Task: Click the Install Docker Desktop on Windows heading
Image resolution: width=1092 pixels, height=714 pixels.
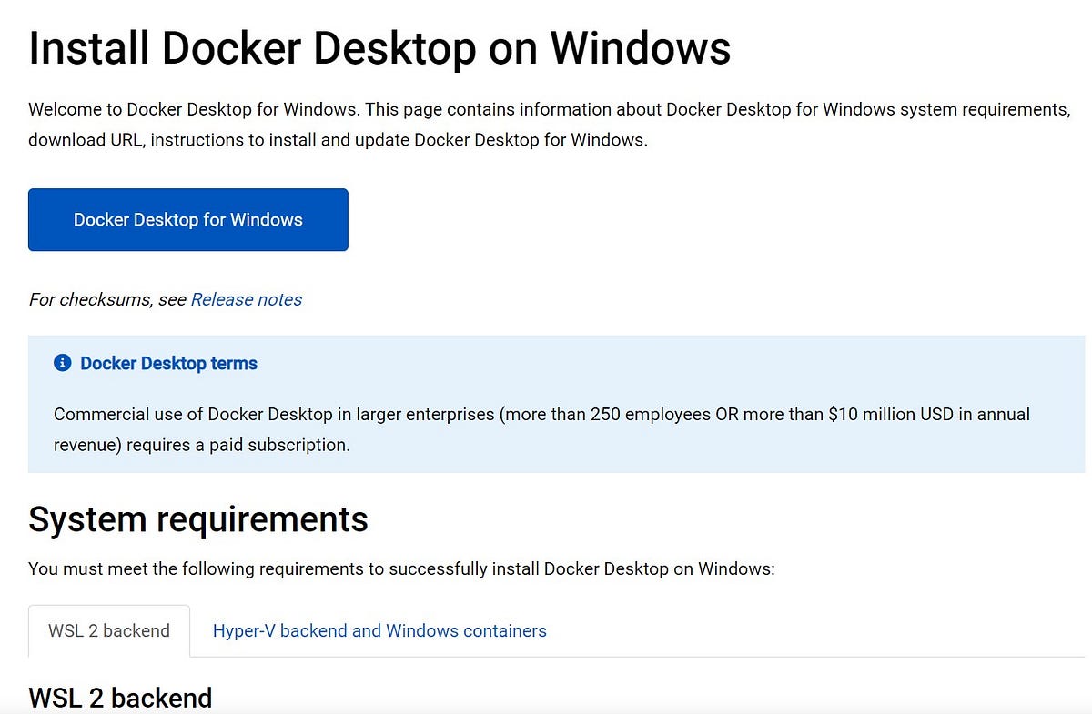Action: point(379,47)
